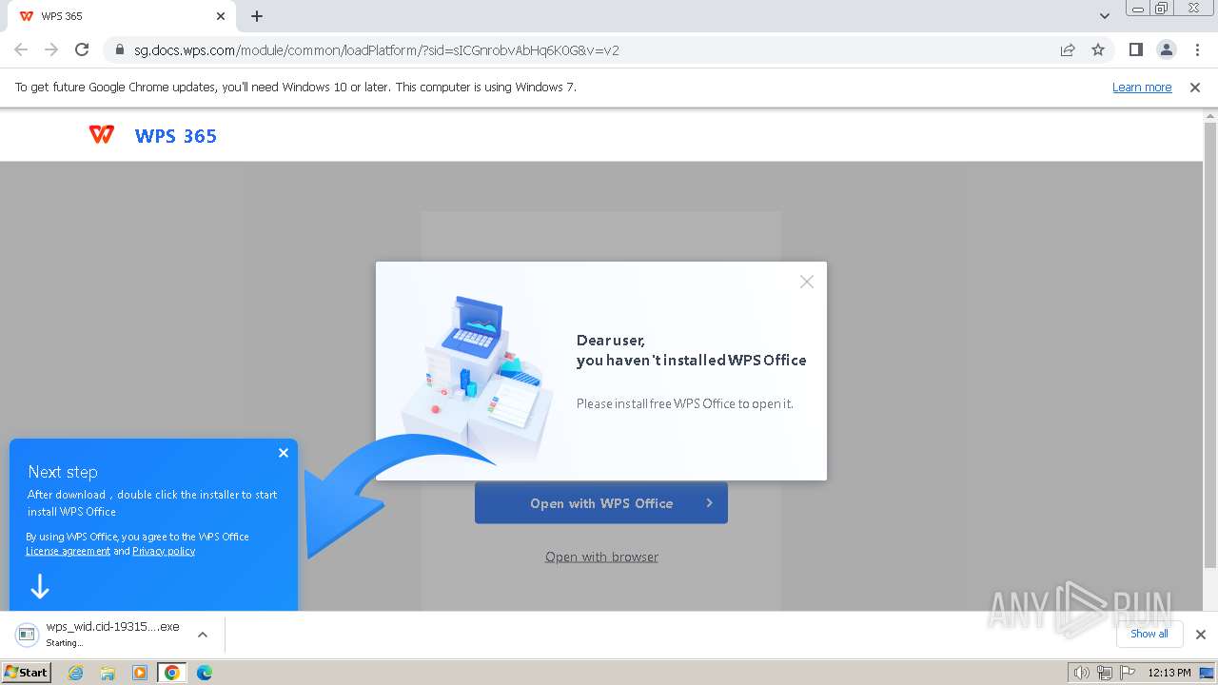Open Windows Explorer folder in taskbar

point(108,673)
